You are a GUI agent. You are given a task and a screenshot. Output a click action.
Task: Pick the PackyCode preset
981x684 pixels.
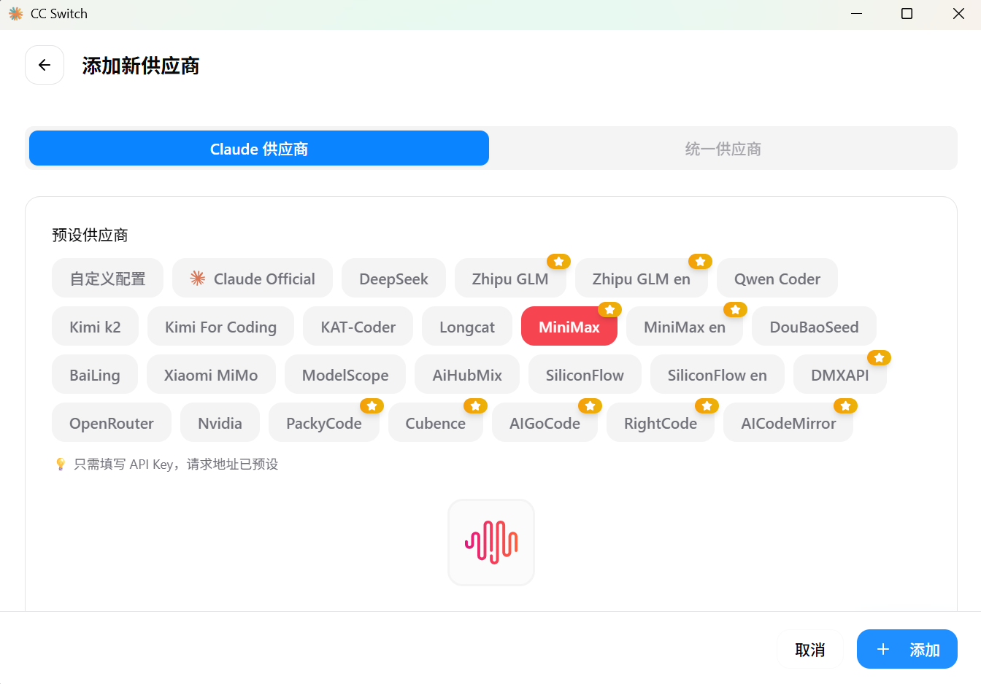click(x=324, y=422)
